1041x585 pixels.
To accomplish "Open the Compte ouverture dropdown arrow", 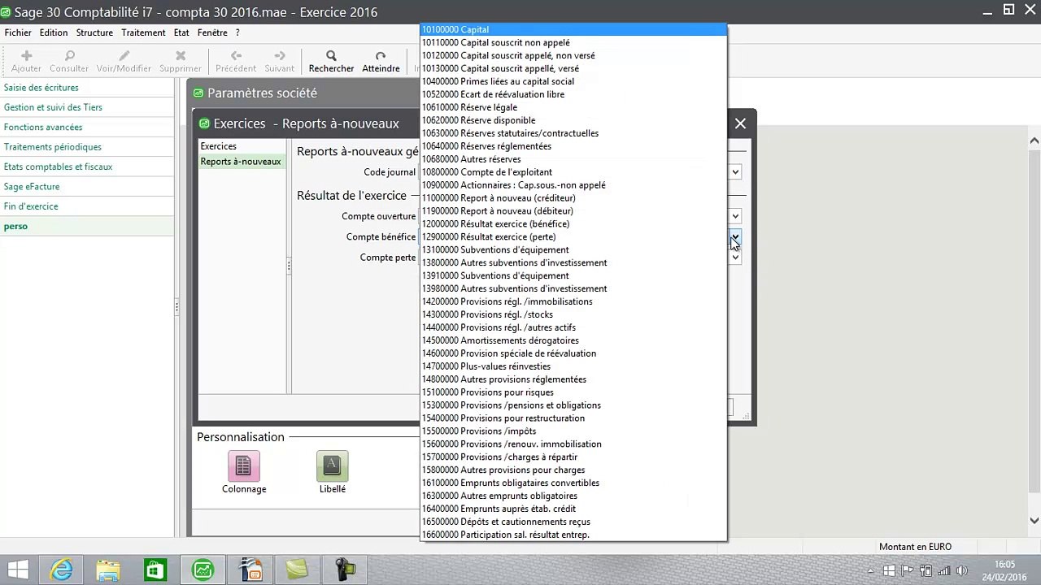I will [734, 216].
